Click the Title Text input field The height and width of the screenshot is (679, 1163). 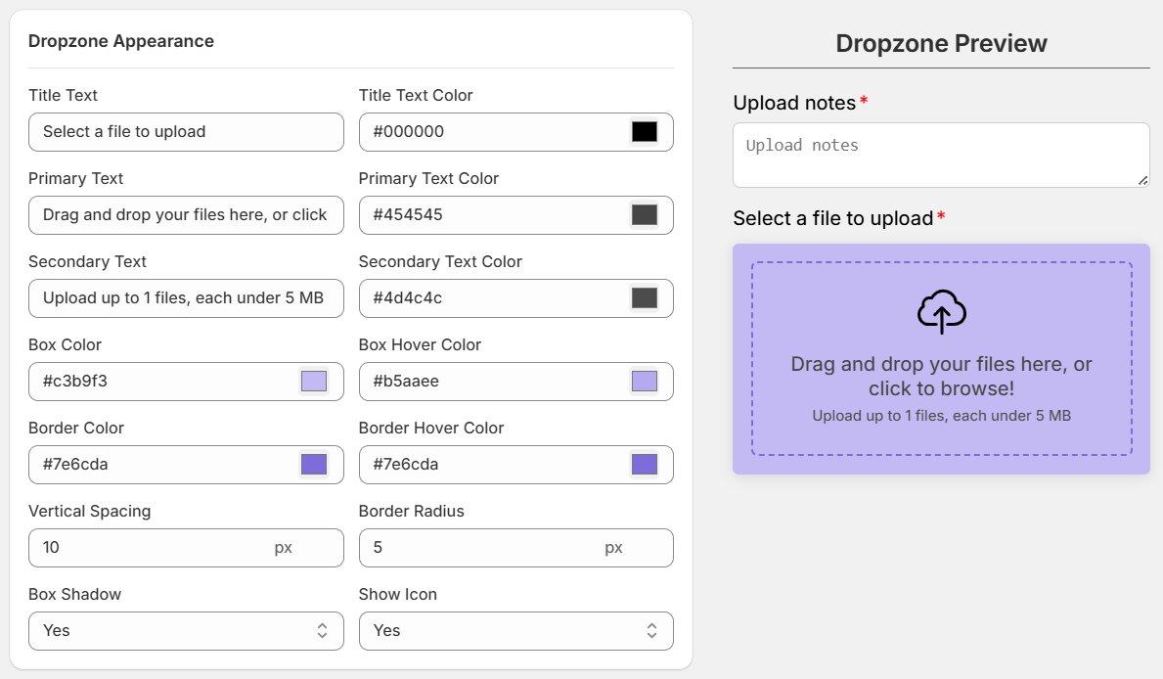(x=186, y=132)
